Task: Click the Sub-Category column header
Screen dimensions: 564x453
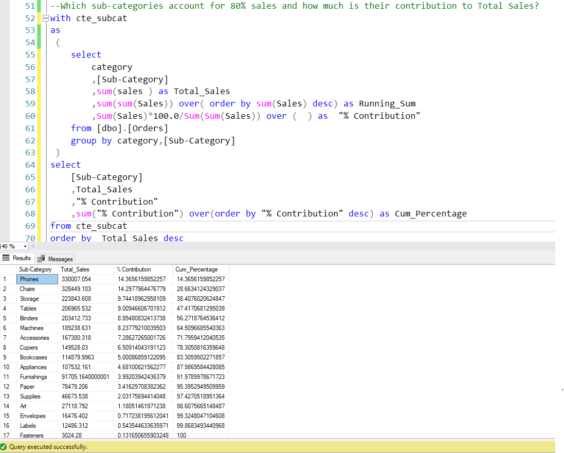Action: (x=35, y=269)
